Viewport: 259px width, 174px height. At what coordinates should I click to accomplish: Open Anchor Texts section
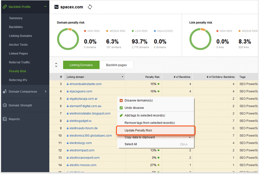(18, 45)
